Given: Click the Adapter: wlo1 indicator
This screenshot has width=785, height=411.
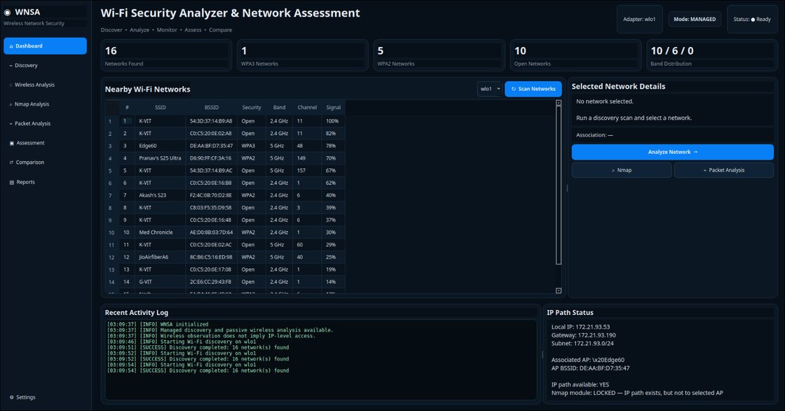Looking at the screenshot, I should [x=639, y=20].
